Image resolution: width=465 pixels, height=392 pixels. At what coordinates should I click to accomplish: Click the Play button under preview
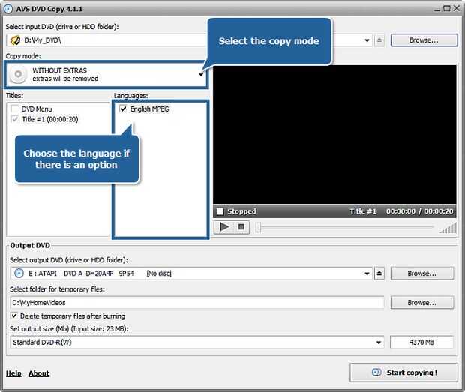(x=224, y=227)
